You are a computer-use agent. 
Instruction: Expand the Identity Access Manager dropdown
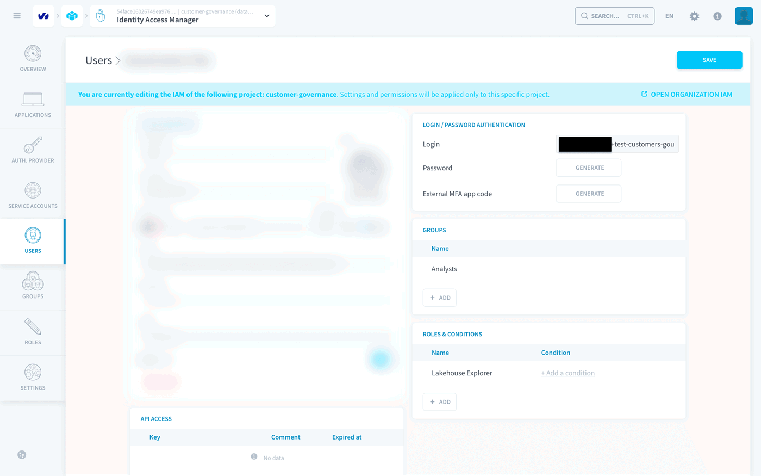[x=267, y=16]
